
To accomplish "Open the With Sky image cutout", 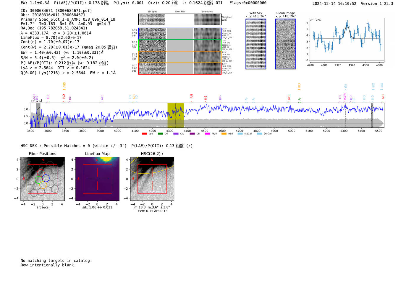I will (256, 44).
